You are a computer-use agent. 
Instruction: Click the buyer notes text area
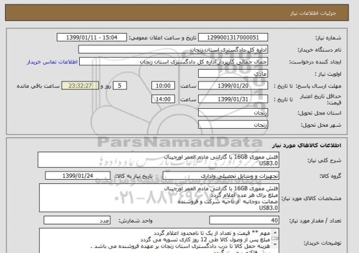[159, 241]
